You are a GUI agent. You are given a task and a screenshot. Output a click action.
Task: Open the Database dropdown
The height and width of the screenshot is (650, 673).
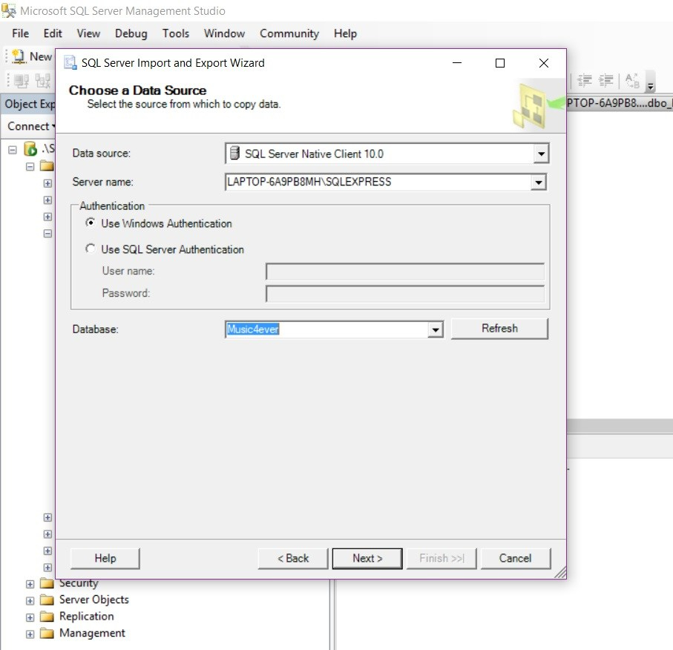coord(434,328)
